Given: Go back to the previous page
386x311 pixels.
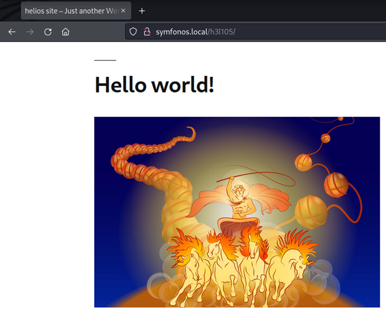Looking at the screenshot, I should pos(11,32).
